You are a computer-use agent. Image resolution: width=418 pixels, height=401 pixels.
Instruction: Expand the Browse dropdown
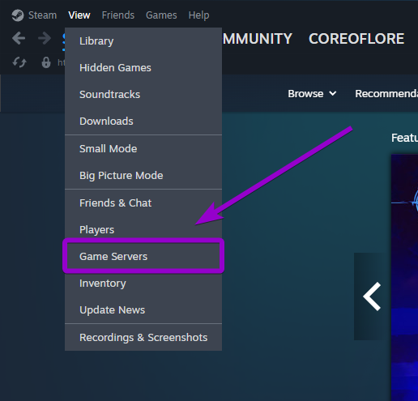(x=312, y=94)
